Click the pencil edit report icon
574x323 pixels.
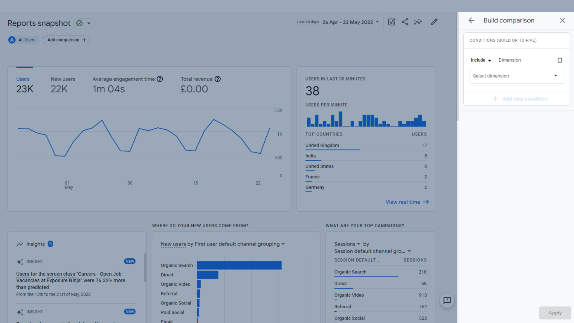pos(434,22)
